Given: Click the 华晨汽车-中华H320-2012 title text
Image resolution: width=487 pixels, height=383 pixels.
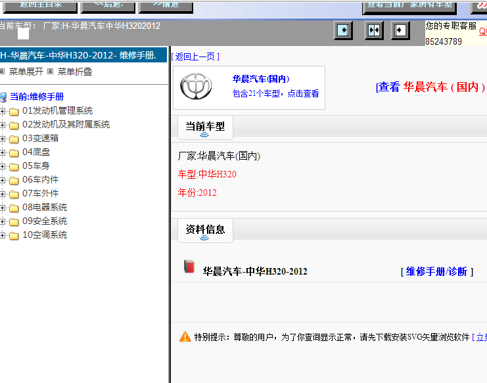Looking at the screenshot, I should coord(255,271).
